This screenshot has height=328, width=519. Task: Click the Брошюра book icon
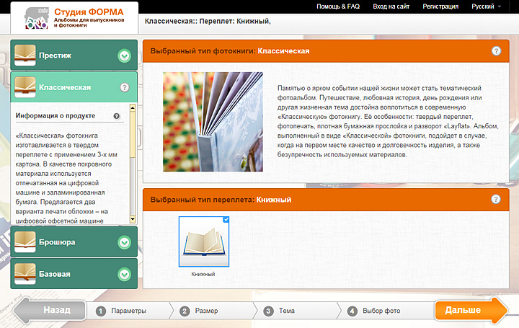pos(25,242)
